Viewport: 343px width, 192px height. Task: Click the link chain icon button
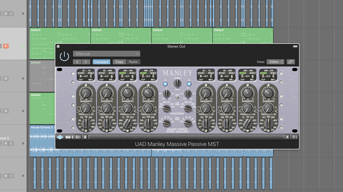point(291,62)
